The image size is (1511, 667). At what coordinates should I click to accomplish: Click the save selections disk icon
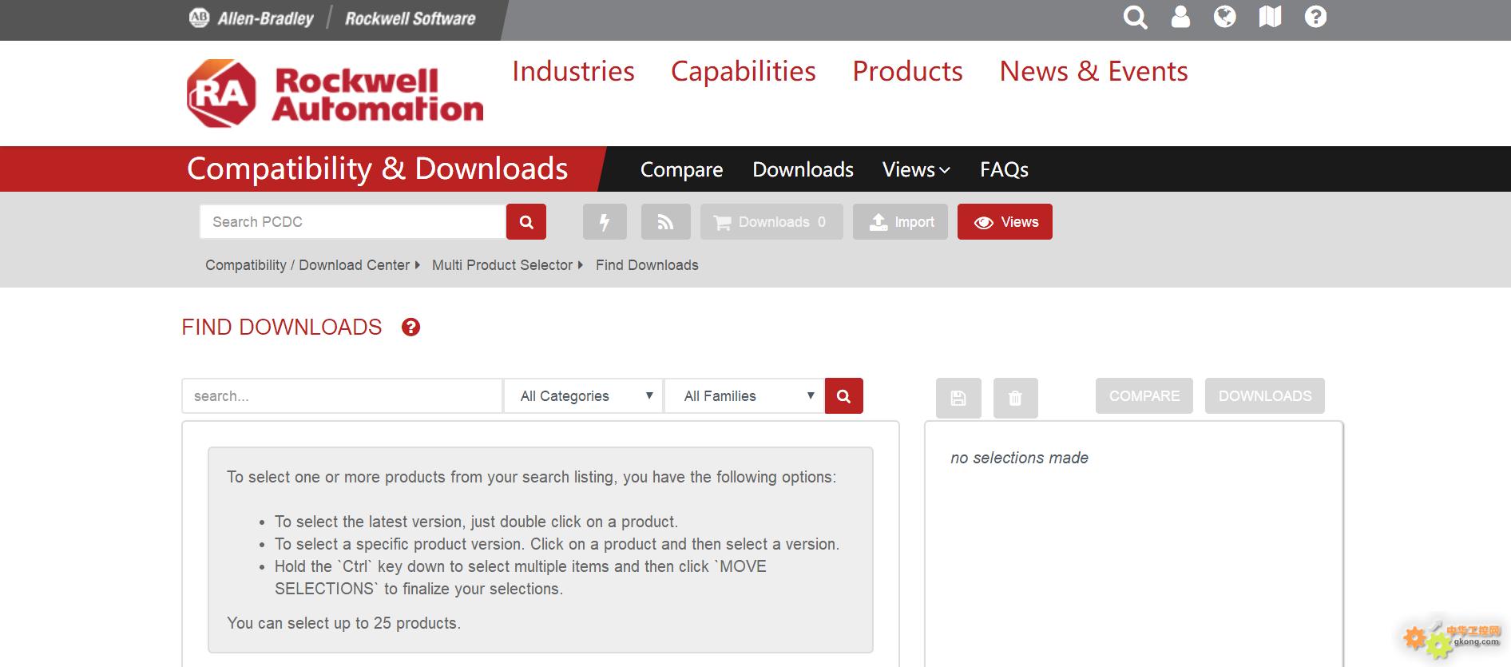[x=958, y=398]
